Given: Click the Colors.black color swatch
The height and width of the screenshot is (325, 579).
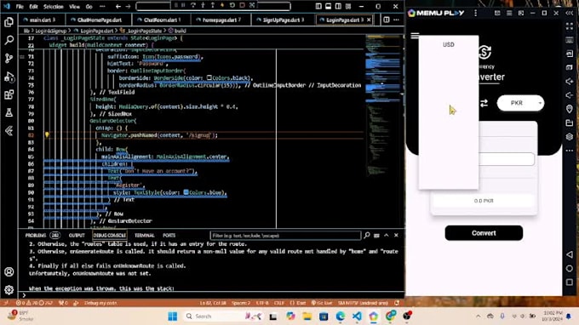Looking at the screenshot, I should point(209,77).
